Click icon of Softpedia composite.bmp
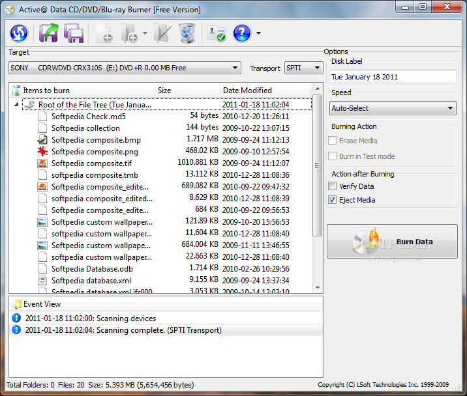Image resolution: width=467 pixels, height=396 pixels. pos(42,139)
